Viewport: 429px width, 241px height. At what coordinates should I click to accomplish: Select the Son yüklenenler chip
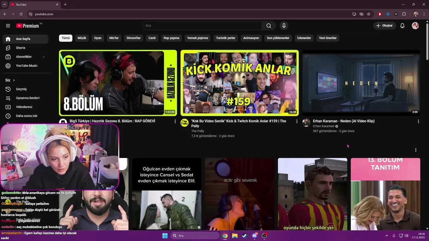tap(278, 38)
